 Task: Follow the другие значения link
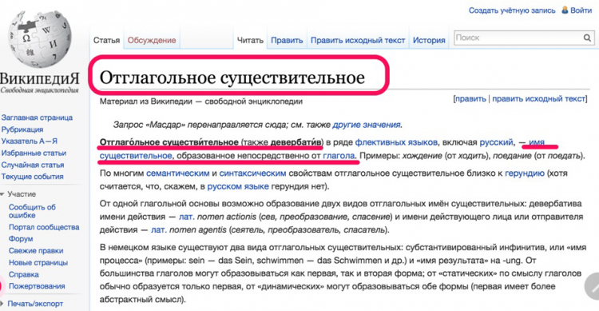[367, 125]
